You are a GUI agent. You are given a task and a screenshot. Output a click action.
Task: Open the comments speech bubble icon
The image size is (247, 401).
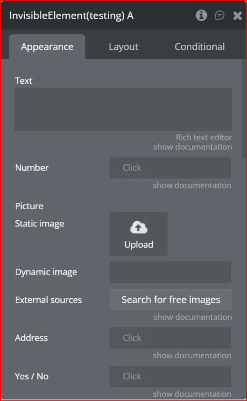(x=220, y=16)
